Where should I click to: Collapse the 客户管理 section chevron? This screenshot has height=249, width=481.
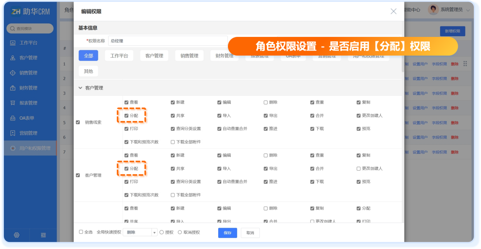[80, 88]
